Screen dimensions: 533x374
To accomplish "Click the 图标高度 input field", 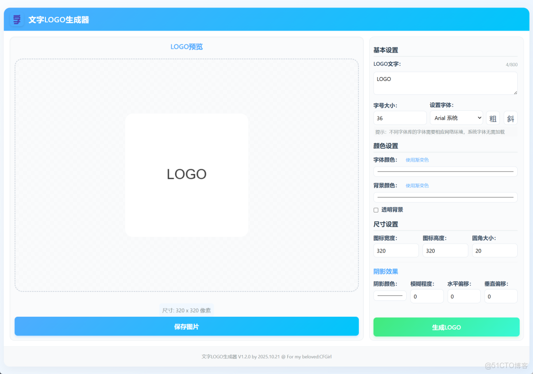I will [445, 250].
